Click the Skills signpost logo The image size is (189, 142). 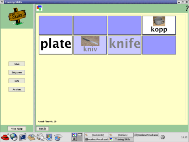(x=17, y=16)
